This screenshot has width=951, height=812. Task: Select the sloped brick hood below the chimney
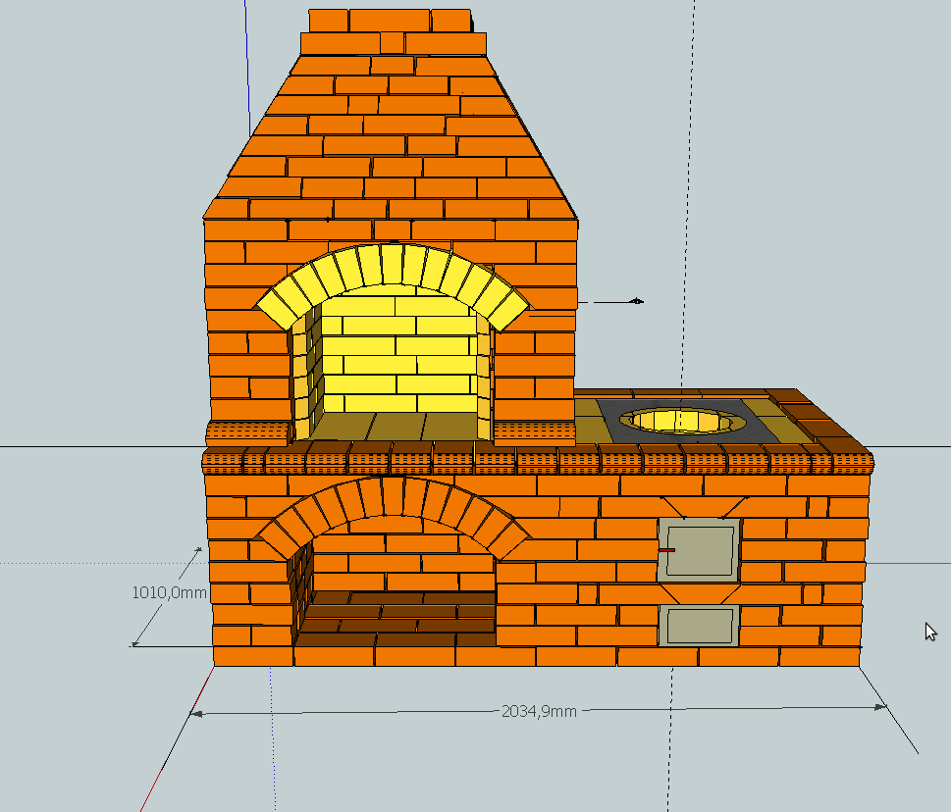click(393, 137)
